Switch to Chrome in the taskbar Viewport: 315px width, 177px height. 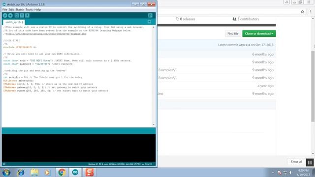click(x=62, y=173)
